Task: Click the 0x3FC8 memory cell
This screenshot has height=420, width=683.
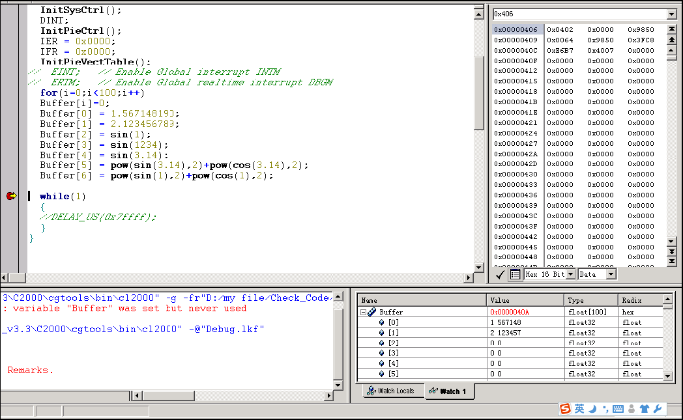Action: (641, 40)
